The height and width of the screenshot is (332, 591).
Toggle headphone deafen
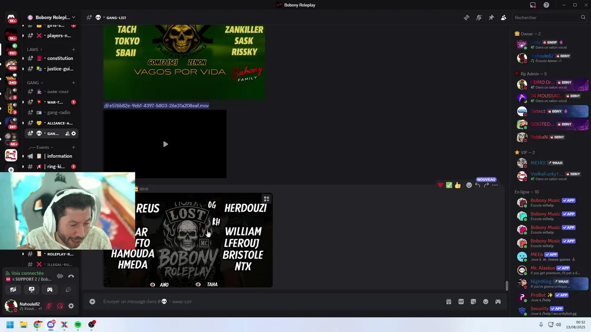[x=60, y=306]
